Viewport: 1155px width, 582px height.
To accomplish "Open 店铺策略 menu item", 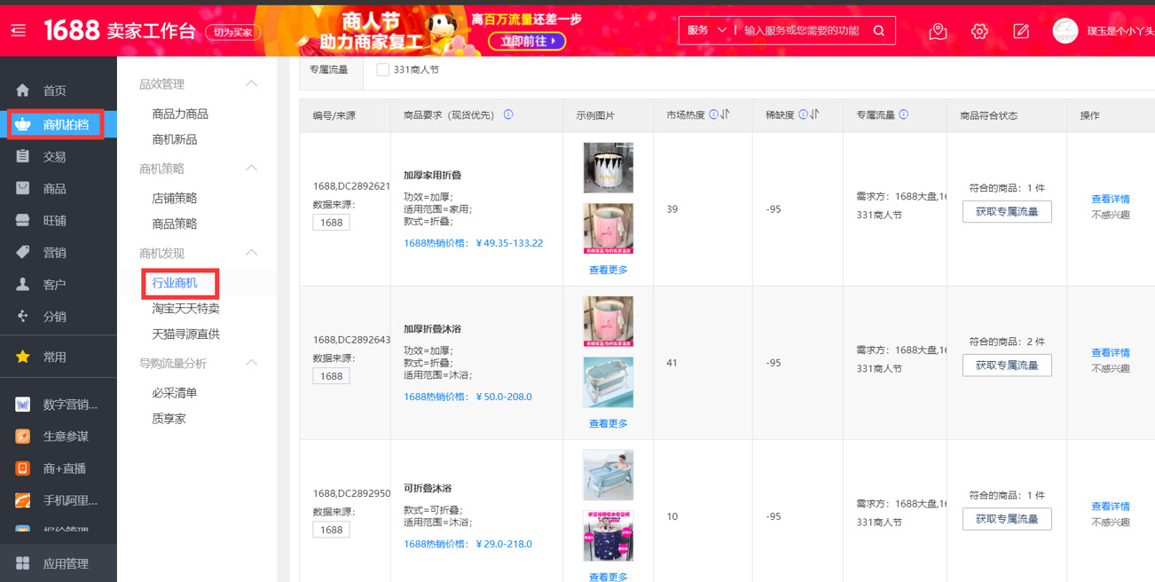I will [175, 198].
